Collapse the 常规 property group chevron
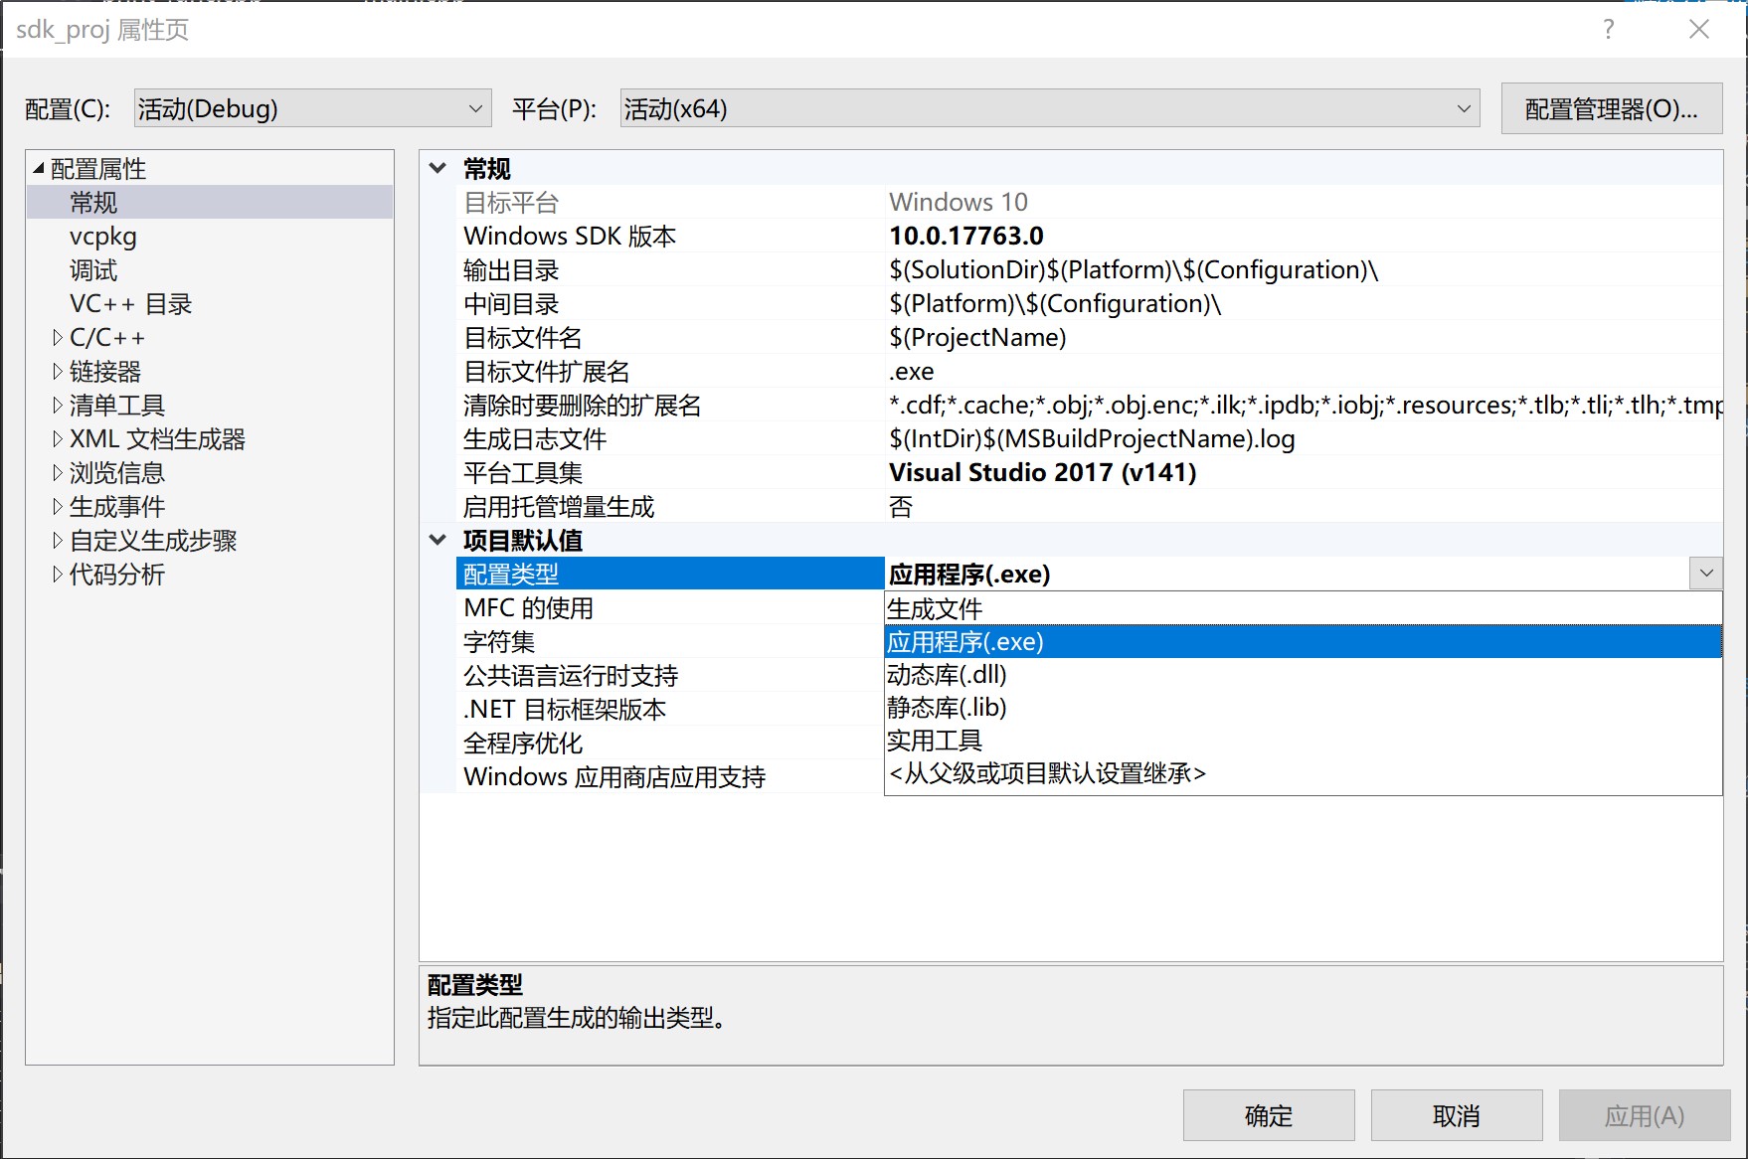1748x1159 pixels. [437, 168]
